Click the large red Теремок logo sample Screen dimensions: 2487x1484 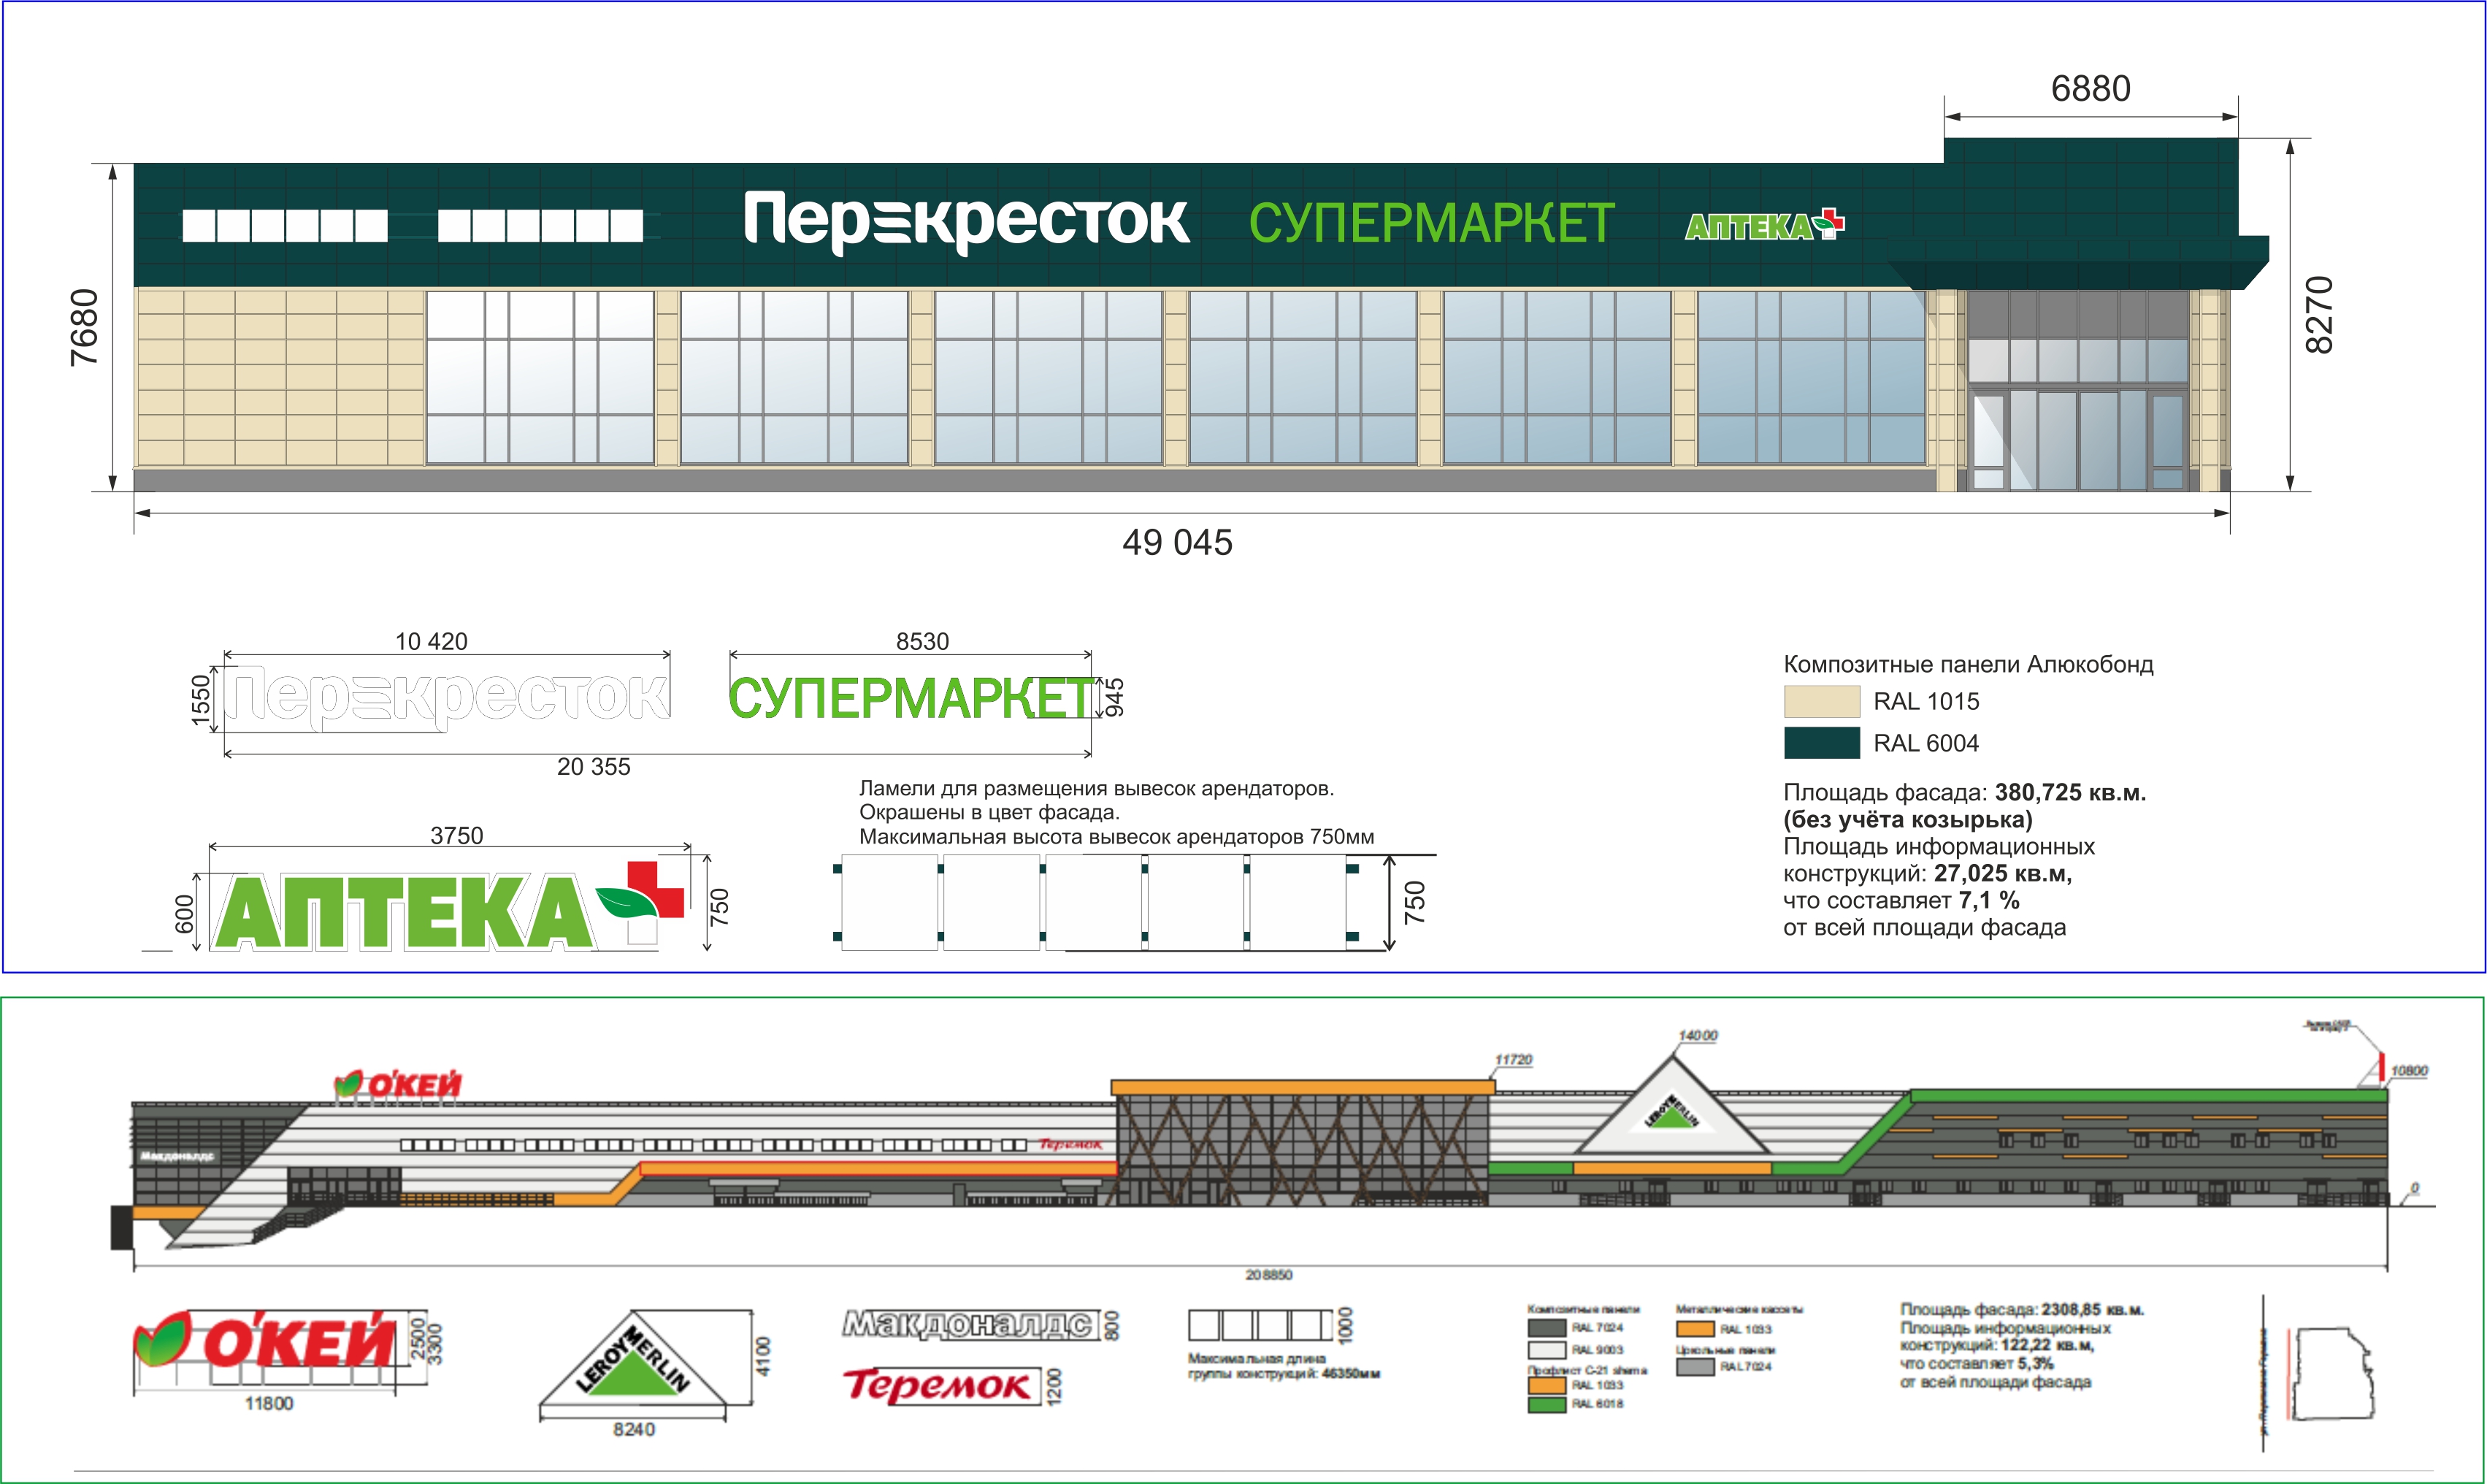[x=938, y=1386]
